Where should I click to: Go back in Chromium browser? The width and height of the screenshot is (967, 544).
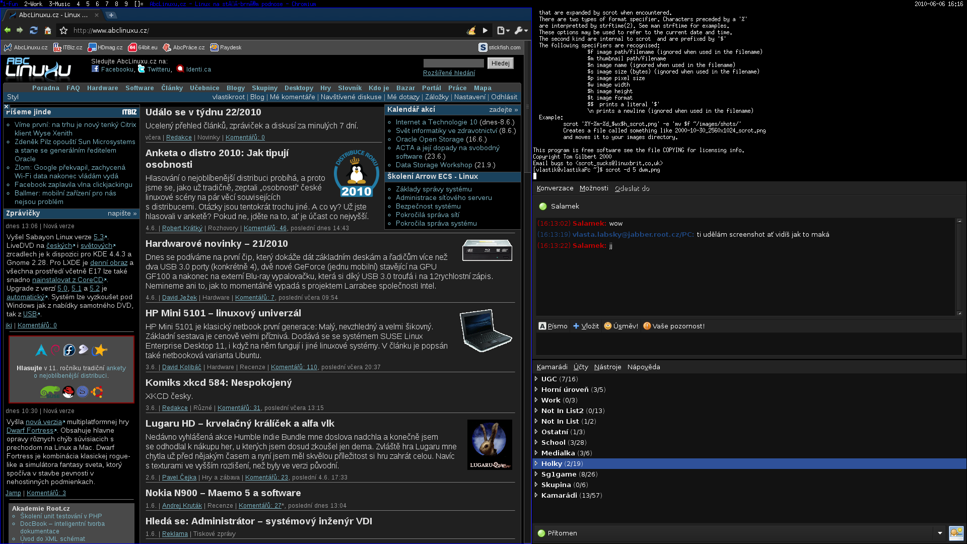(8, 30)
